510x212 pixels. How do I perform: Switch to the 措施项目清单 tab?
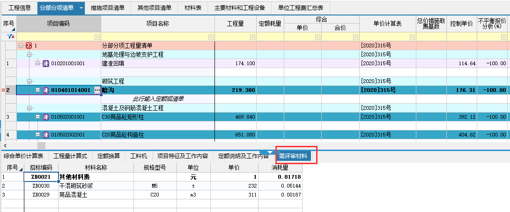pos(108,8)
